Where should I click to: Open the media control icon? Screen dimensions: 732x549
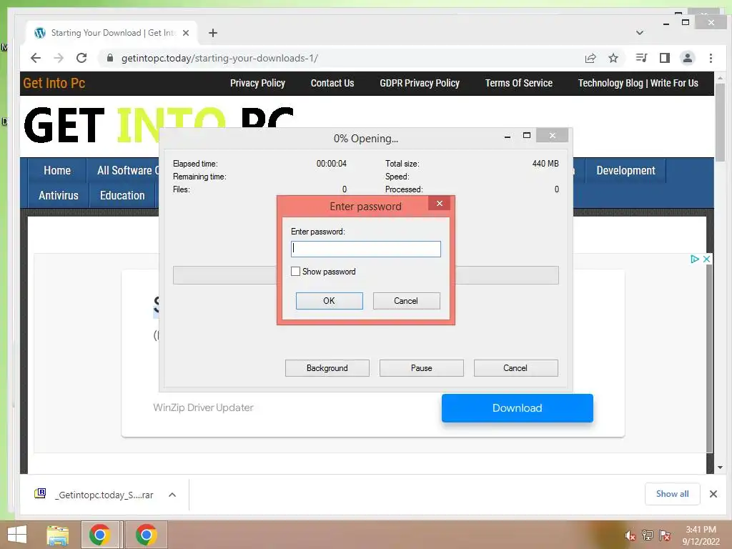[641, 58]
